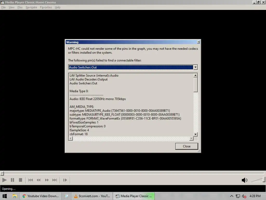Click the 'cbFormat: 18' line

tap(78, 134)
